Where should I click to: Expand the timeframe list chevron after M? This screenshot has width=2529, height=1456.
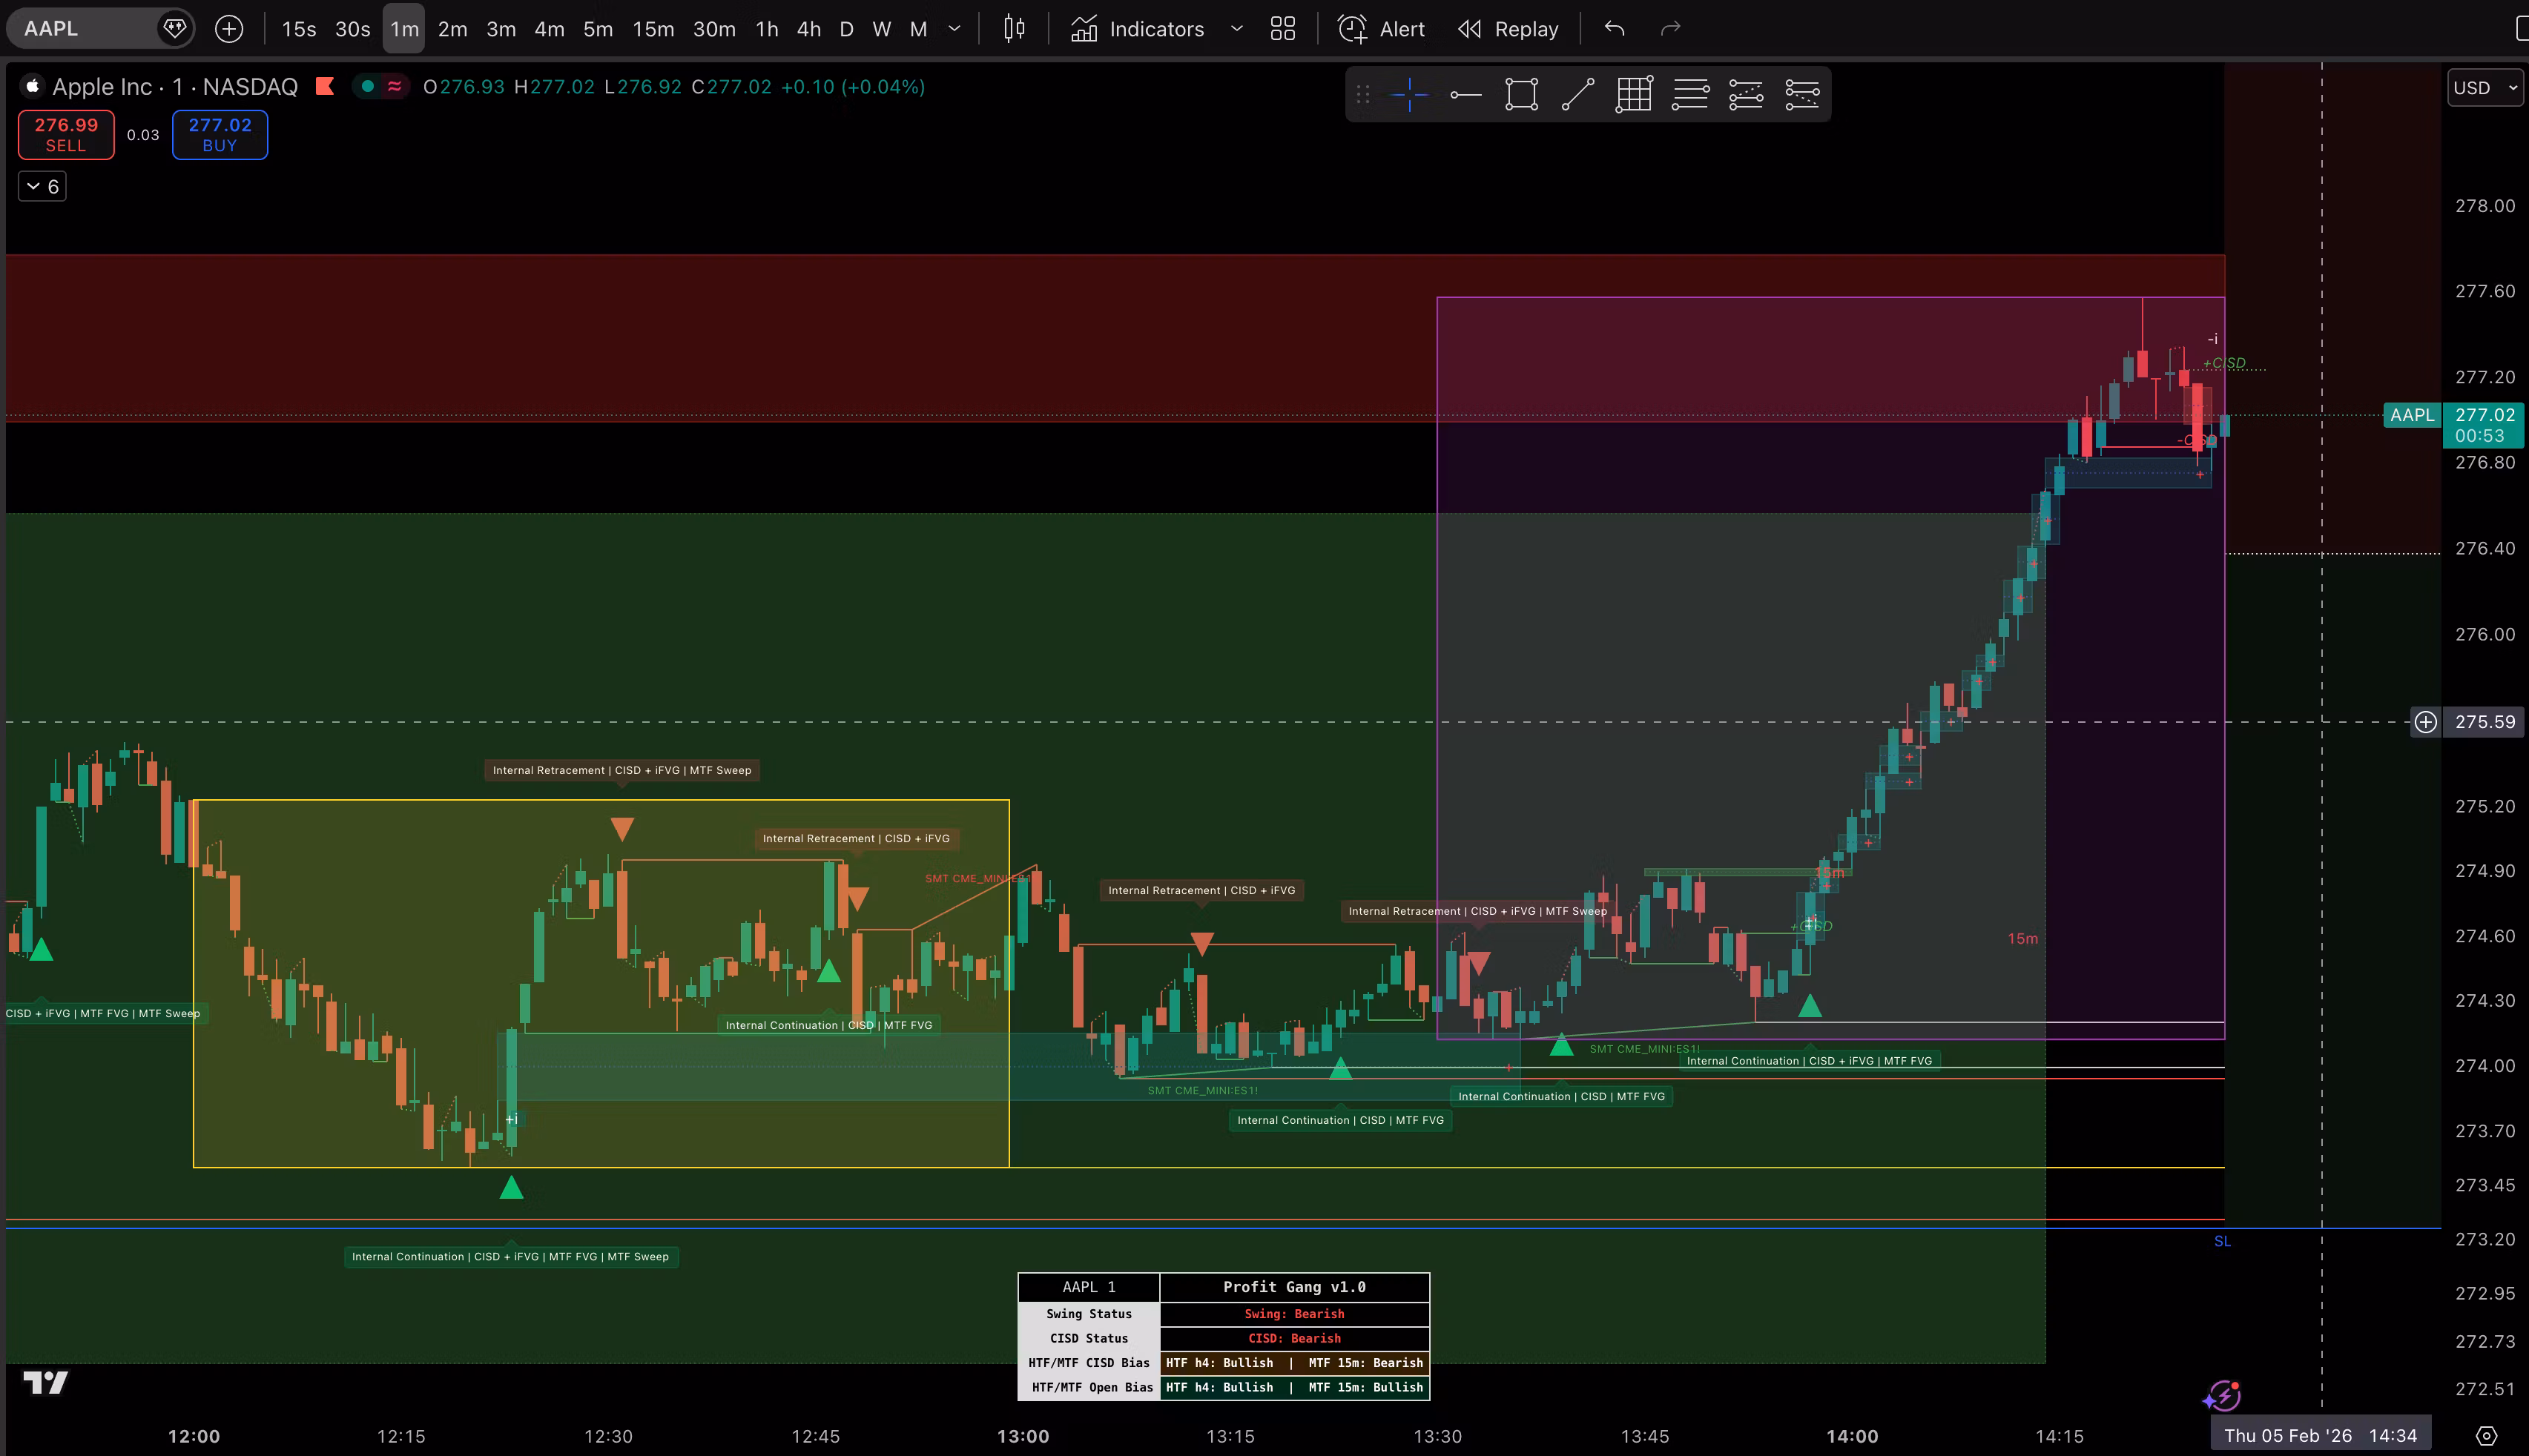point(954,29)
